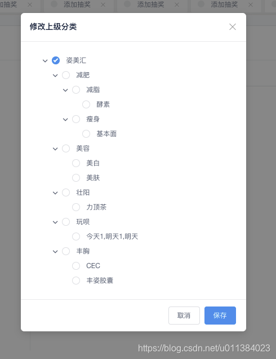Select the 减肥 radio button
Screen dimensions: 276x359
[66, 75]
